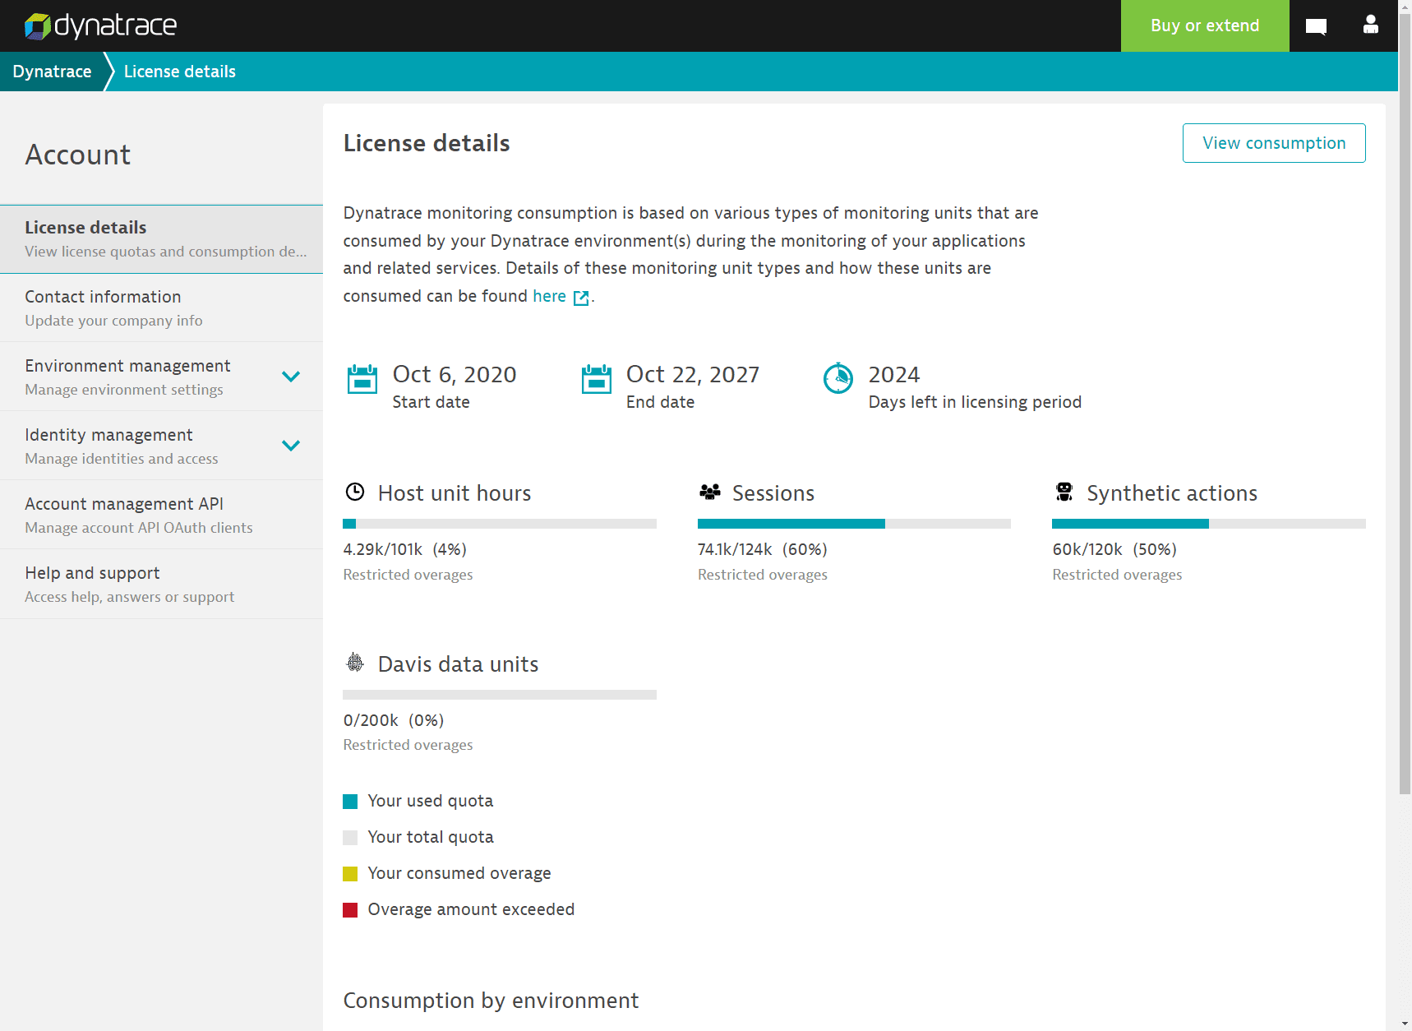Click 'Consumption by environment' heading
The width and height of the screenshot is (1412, 1031).
tap(491, 1001)
